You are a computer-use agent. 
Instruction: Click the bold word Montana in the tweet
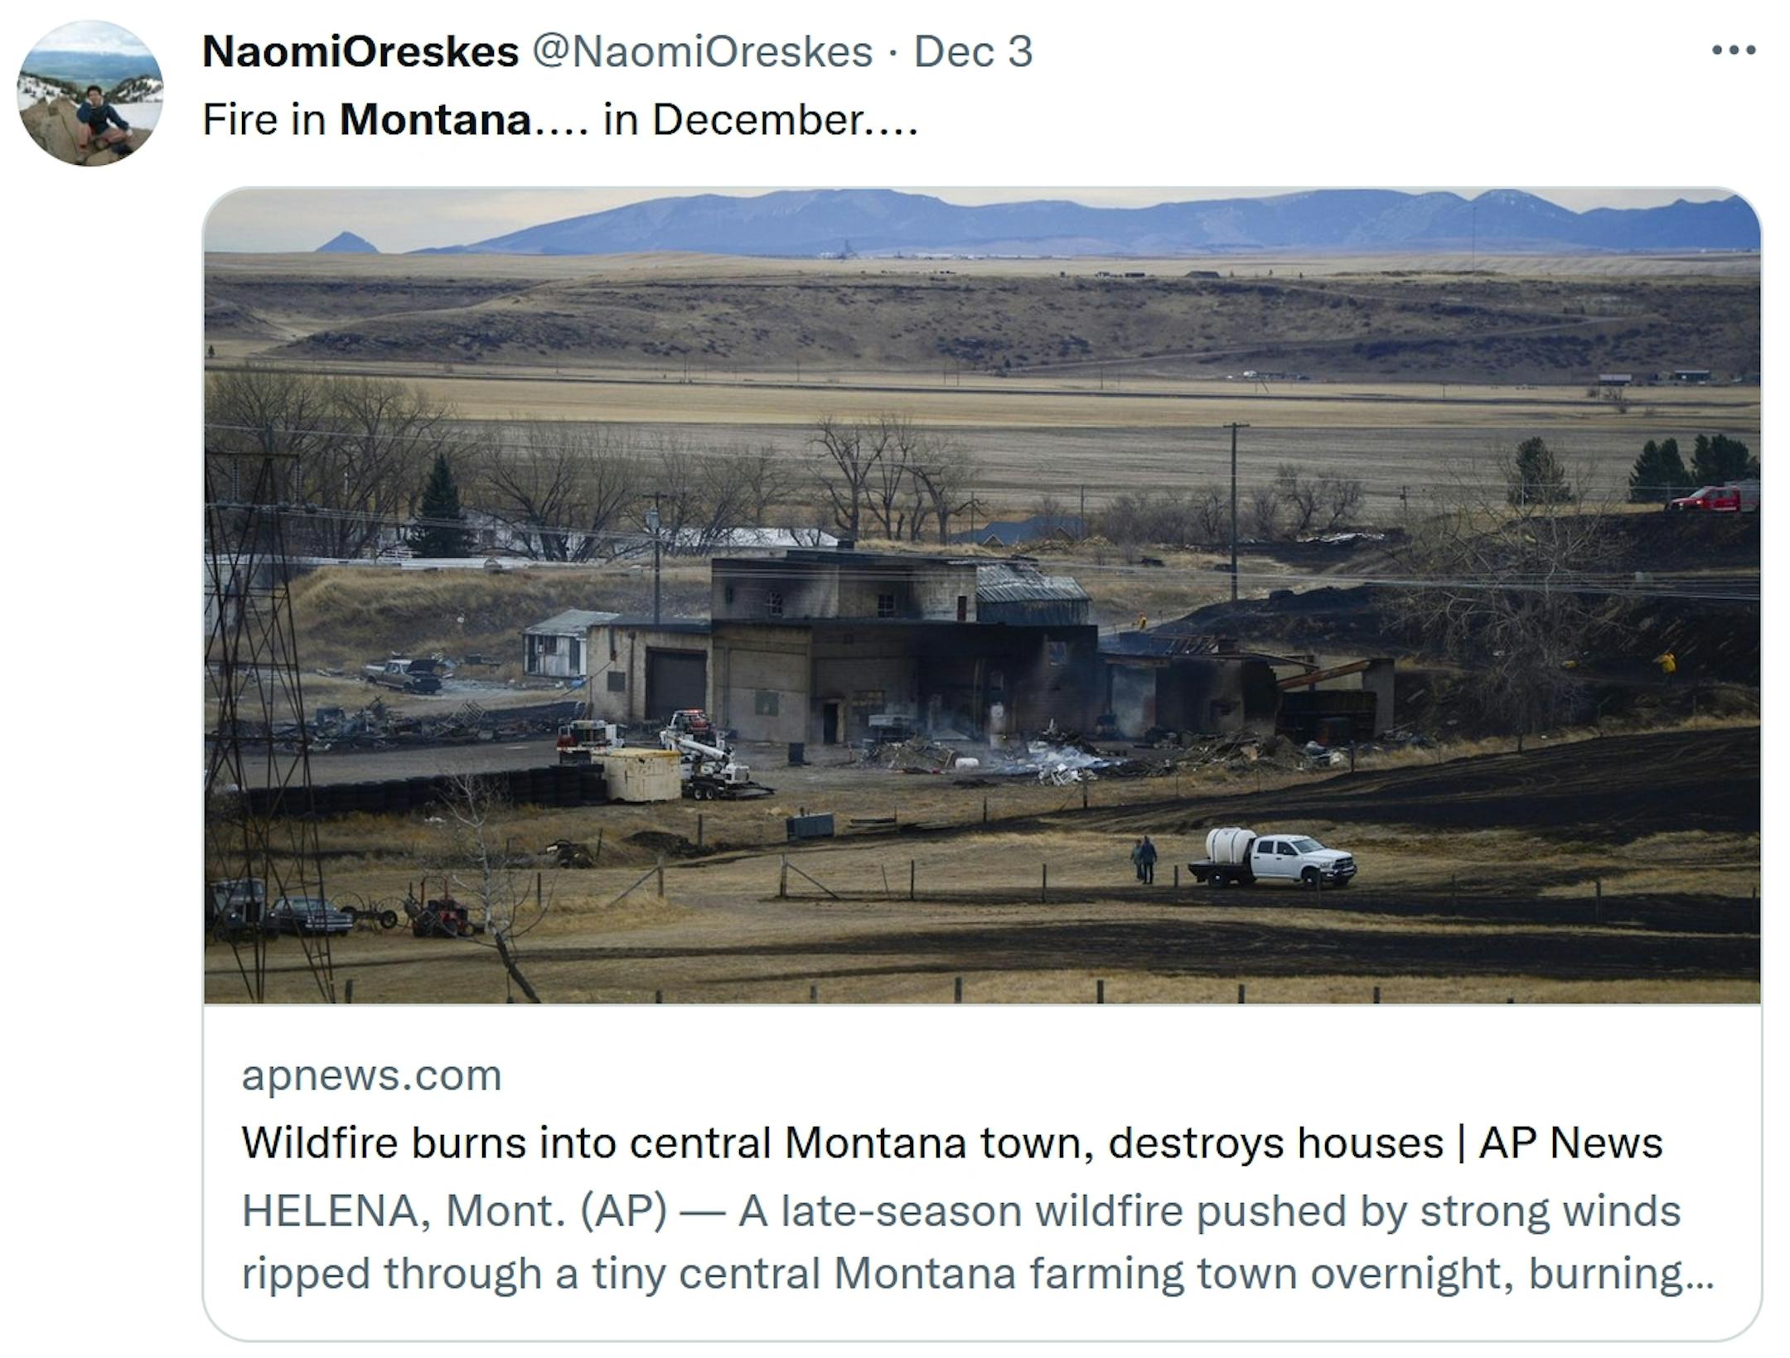point(436,120)
